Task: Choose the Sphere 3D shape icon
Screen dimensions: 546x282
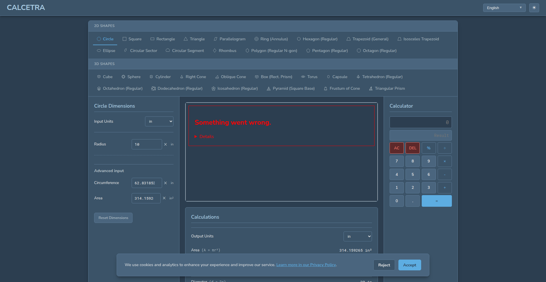Action: [123, 77]
